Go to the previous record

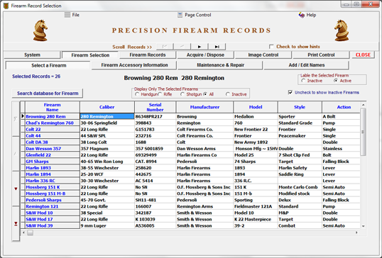182,47
